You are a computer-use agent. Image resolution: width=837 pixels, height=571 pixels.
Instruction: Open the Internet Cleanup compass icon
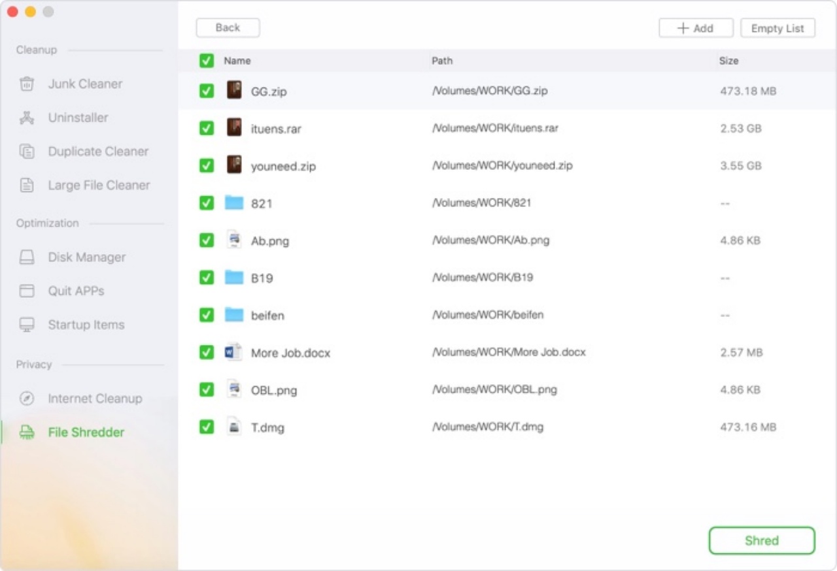pos(27,399)
